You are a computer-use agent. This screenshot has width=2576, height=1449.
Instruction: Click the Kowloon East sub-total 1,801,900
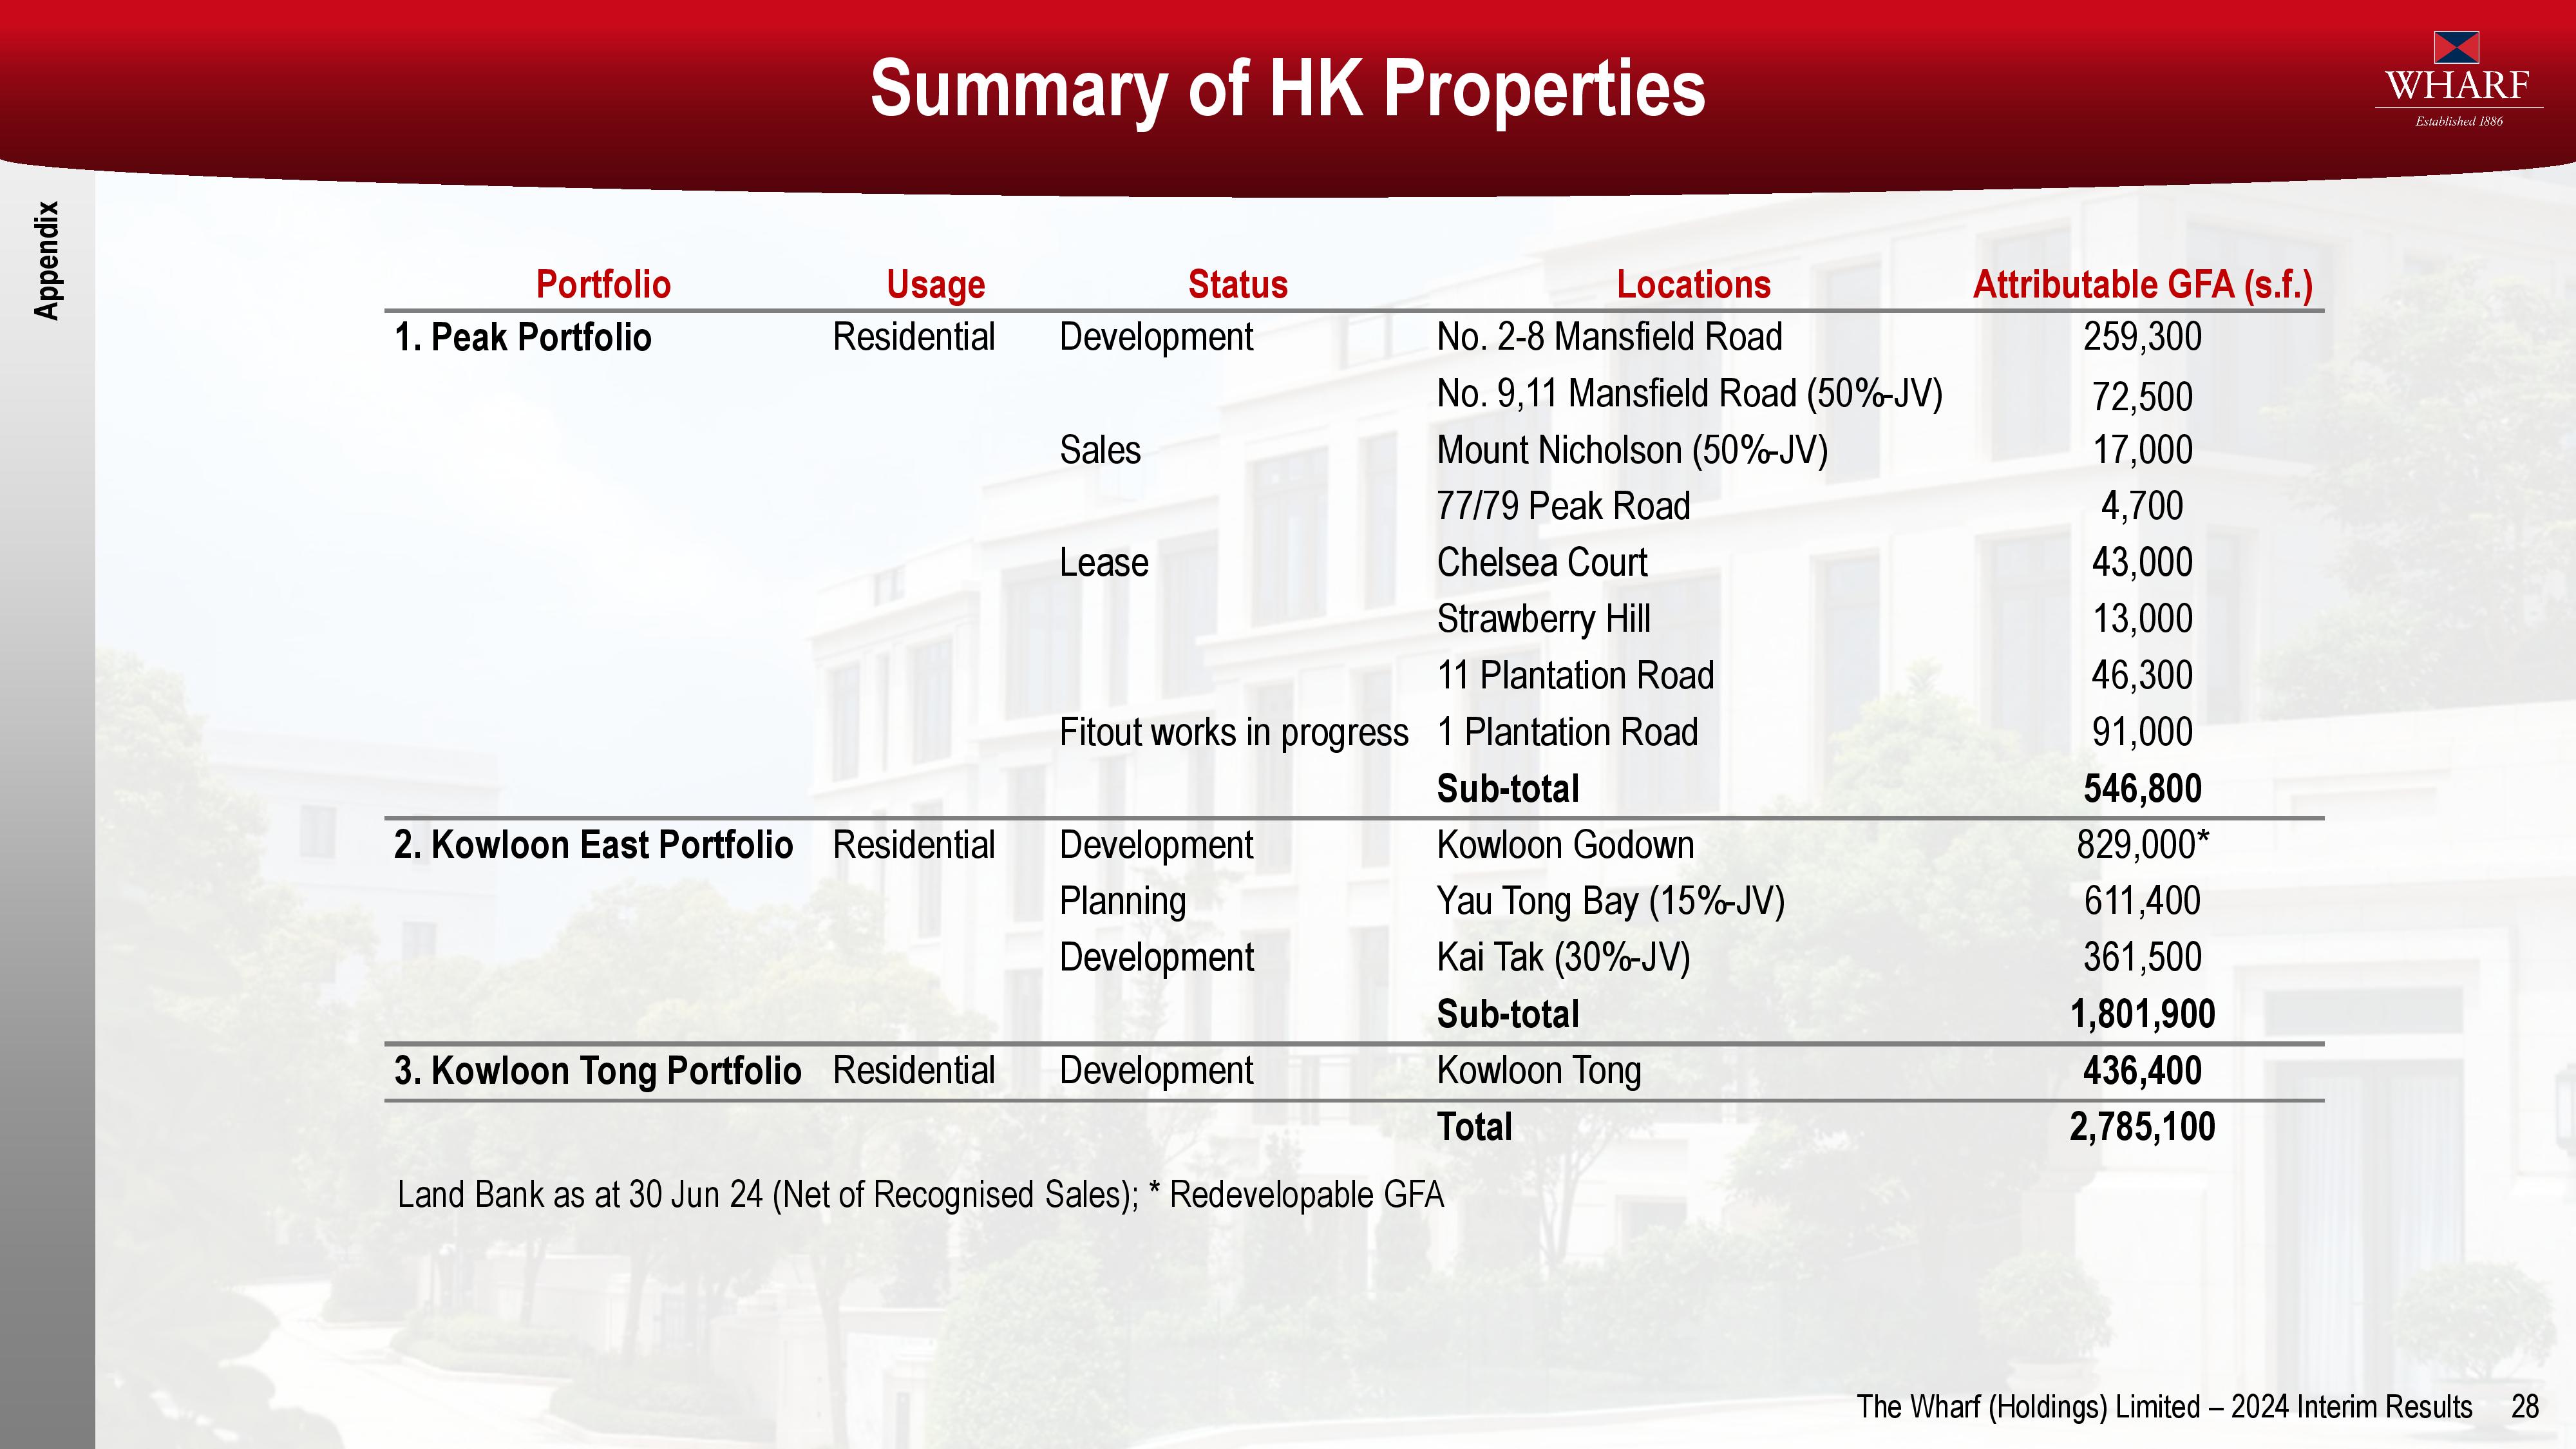click(x=2143, y=1015)
